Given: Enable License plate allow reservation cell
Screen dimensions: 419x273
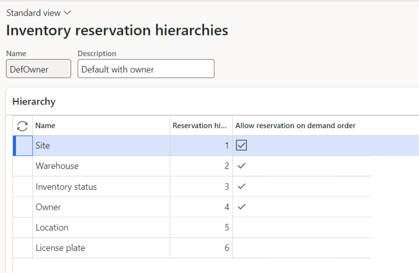Looking at the screenshot, I should point(242,248).
